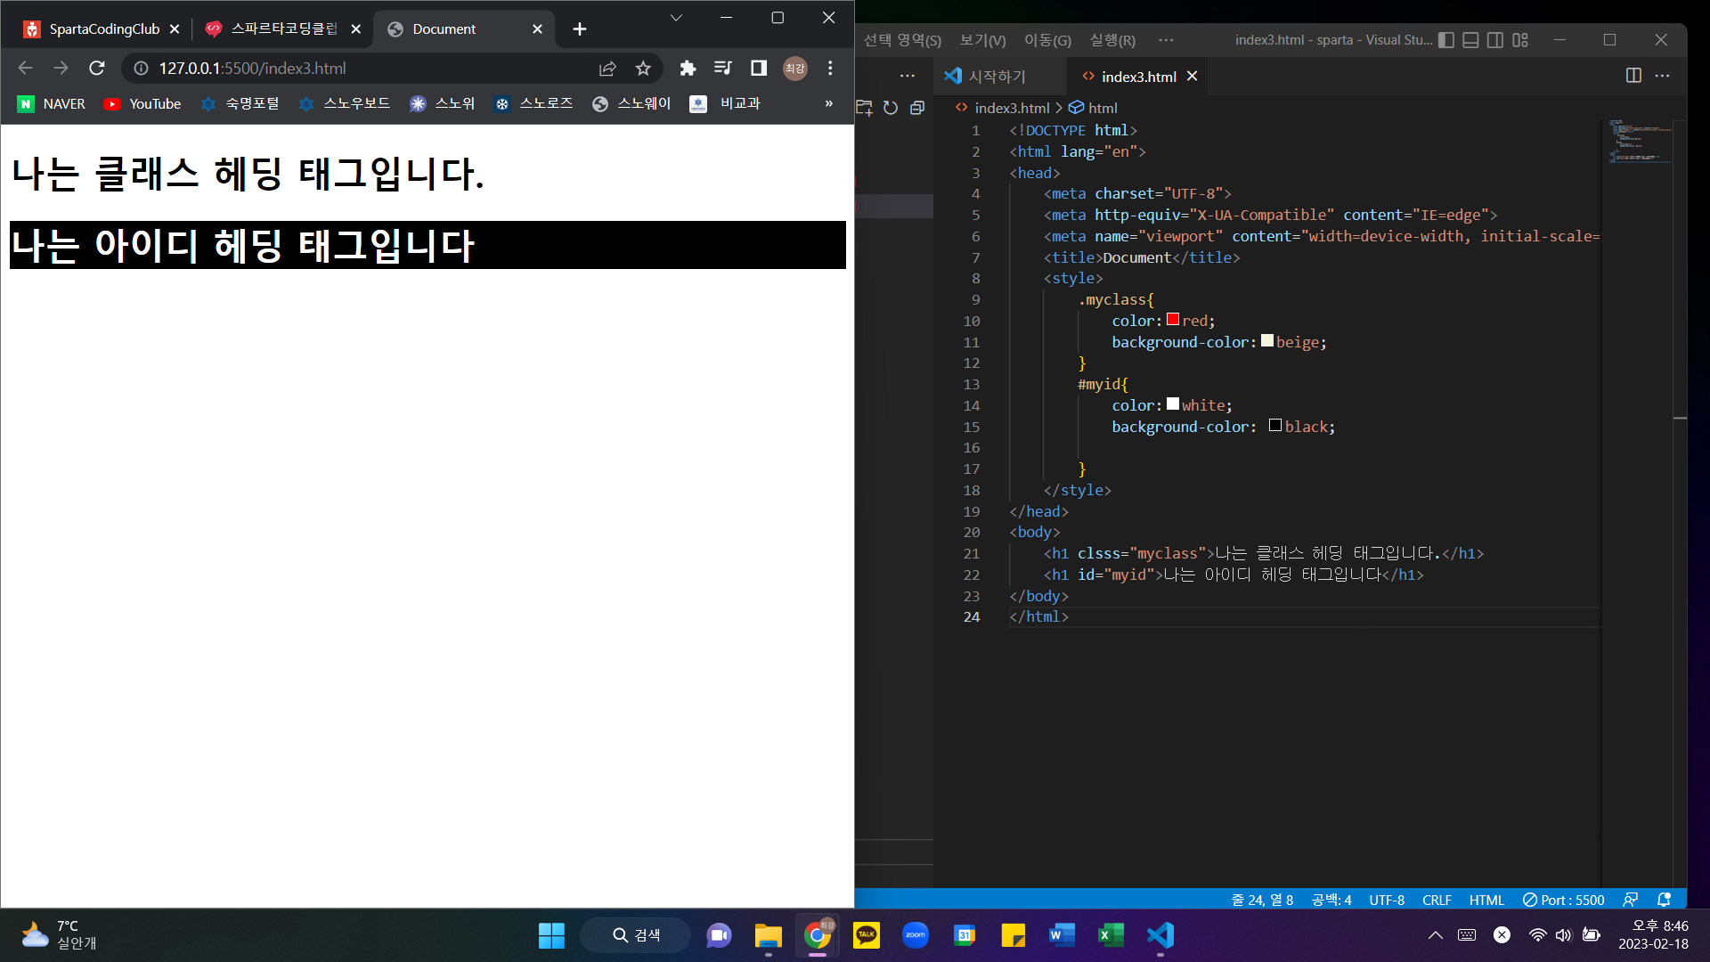This screenshot has height=962, width=1710.
Task: Open red color swatch on line 10
Action: tap(1173, 319)
